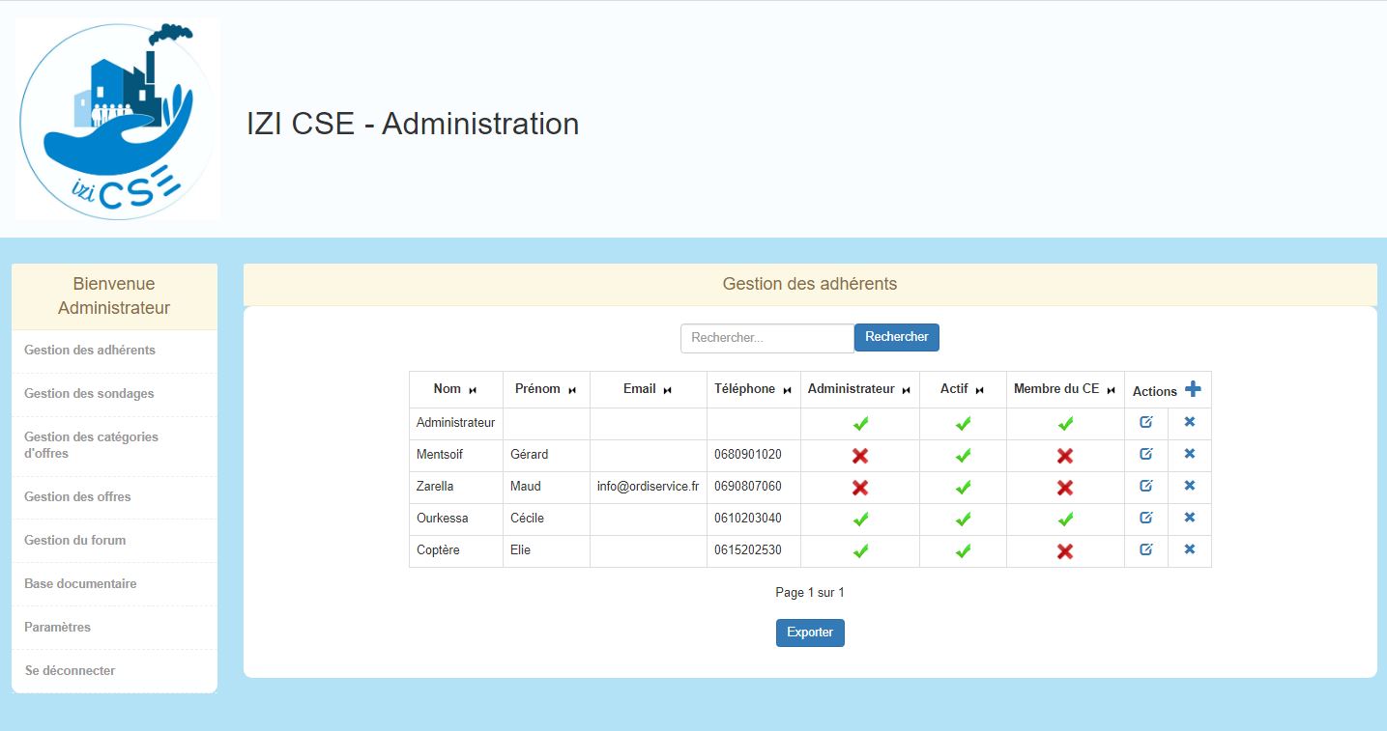
Task: Sort table by Nom column
Action: (473, 390)
